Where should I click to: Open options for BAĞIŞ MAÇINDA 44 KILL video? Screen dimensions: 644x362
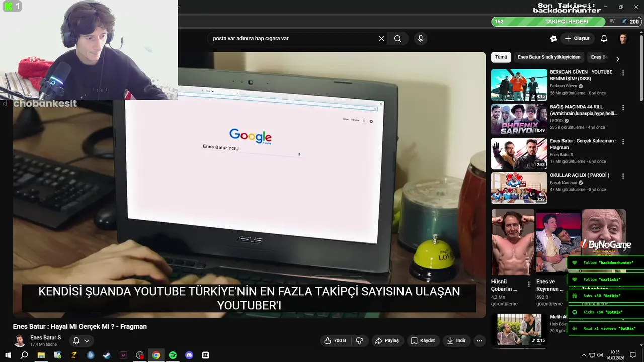pos(623,108)
